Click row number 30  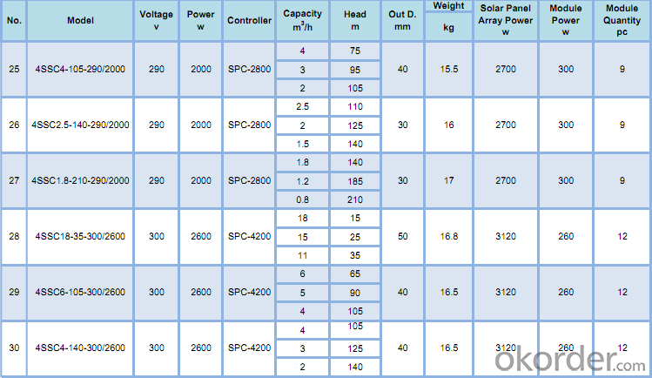tap(14, 348)
